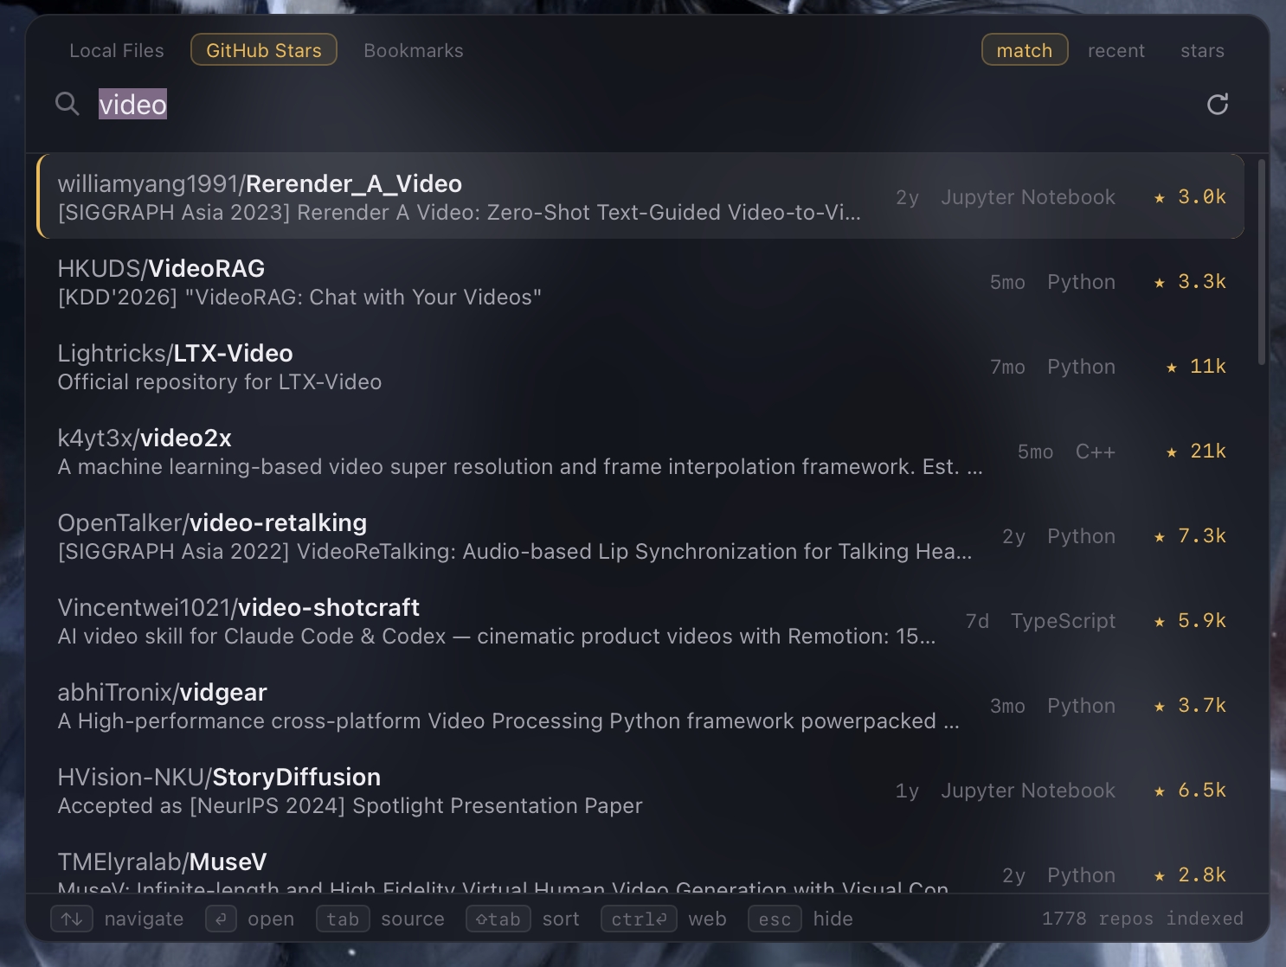
Task: Click star icon on video2x row
Action: pos(1172,451)
